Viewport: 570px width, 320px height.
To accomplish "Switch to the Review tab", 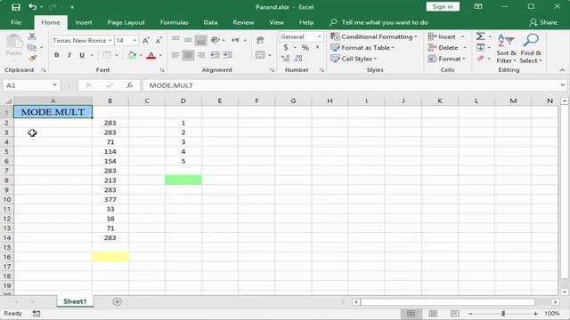I will tap(243, 22).
